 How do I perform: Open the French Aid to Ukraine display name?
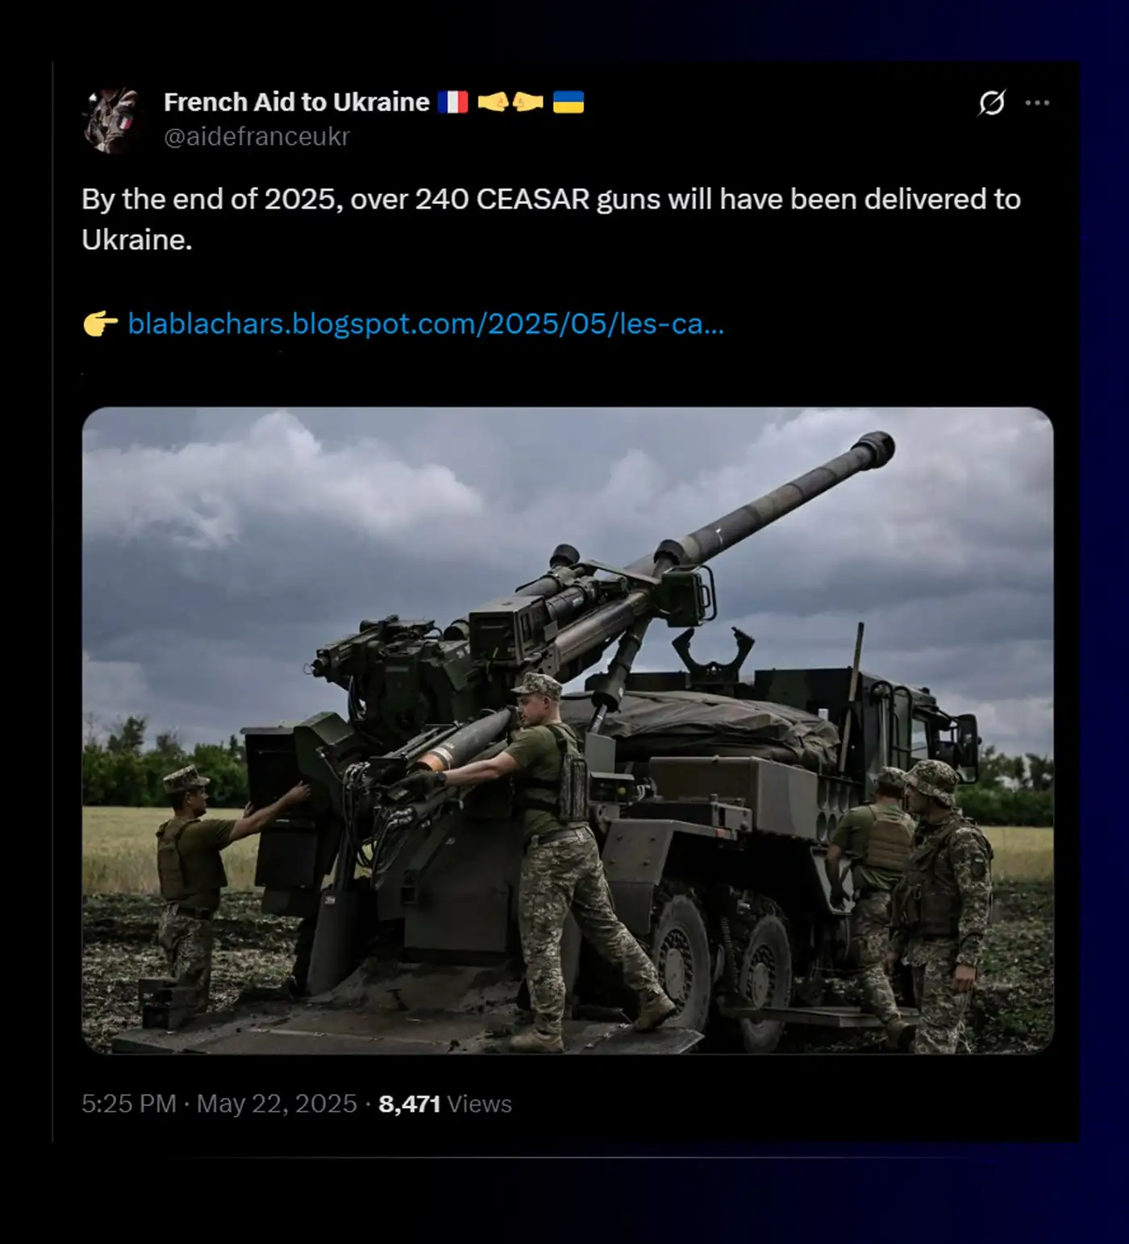point(296,102)
